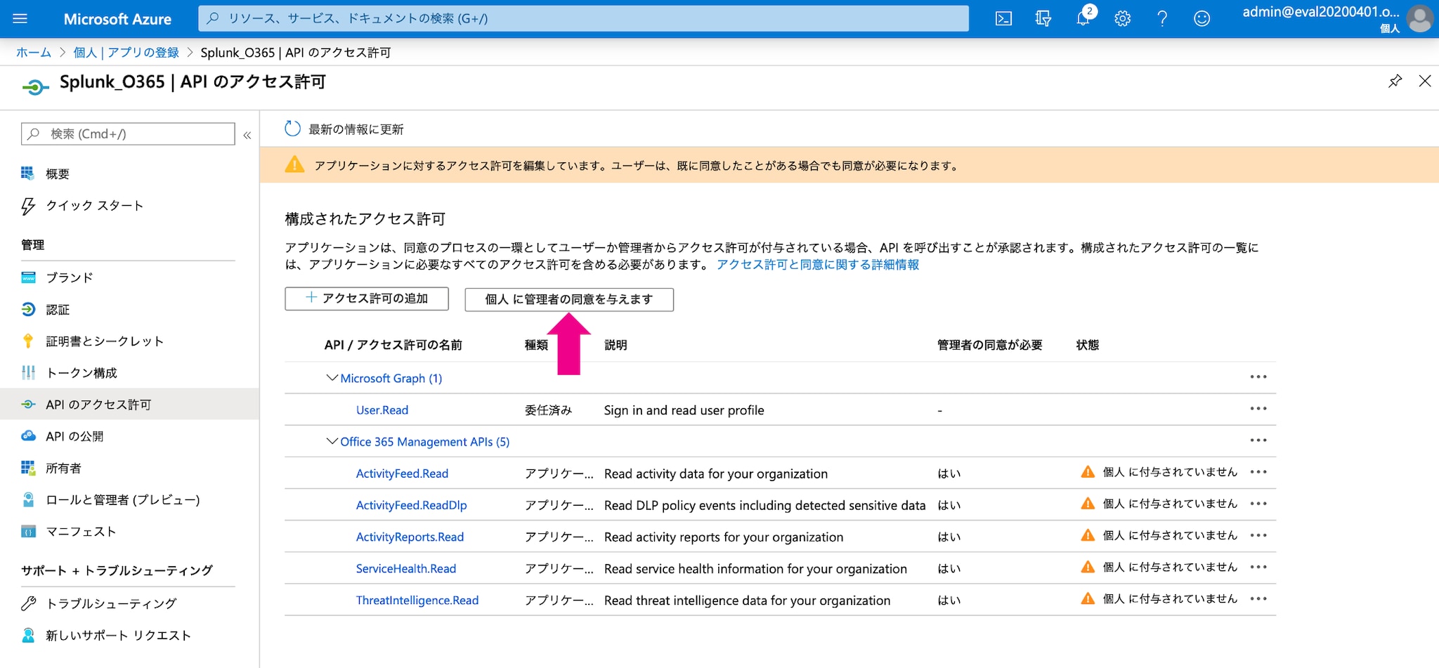Viewport: 1439px width, 668px height.
Task: Open Cloud Shell from top bar
Action: [1004, 19]
